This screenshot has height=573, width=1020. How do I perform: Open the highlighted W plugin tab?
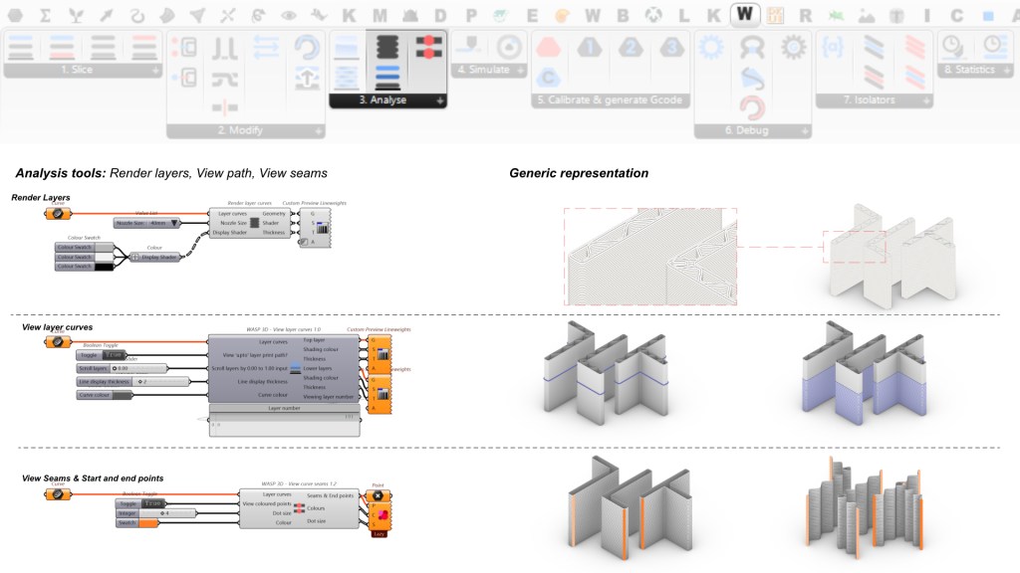pos(744,15)
